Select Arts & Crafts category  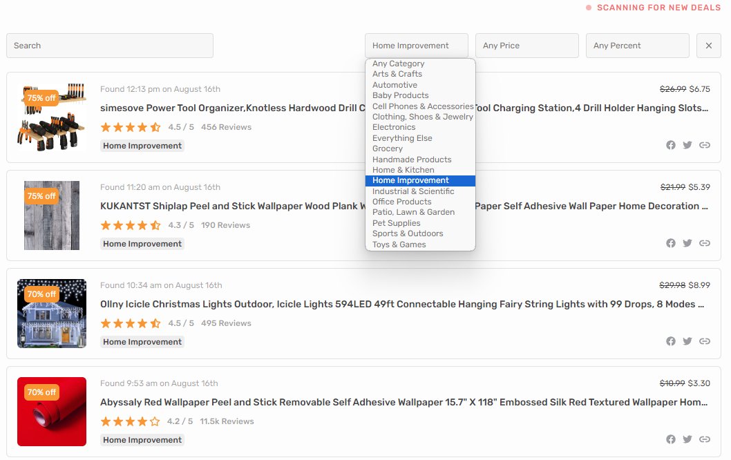click(420, 74)
